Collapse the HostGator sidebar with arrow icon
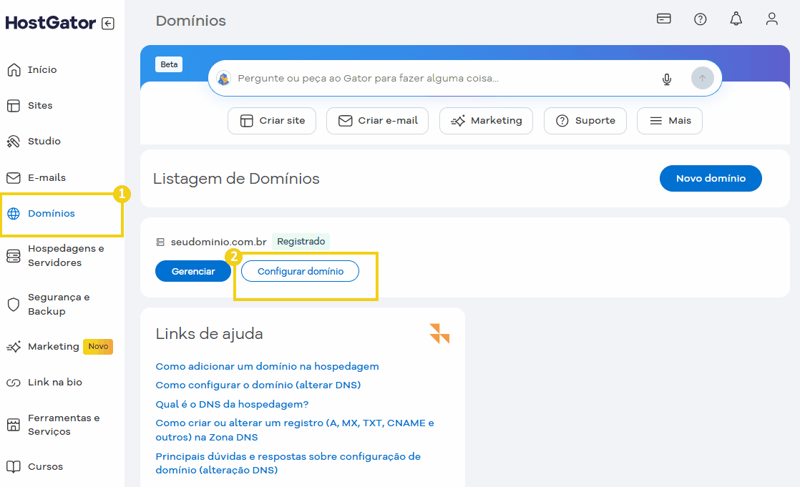 click(107, 24)
